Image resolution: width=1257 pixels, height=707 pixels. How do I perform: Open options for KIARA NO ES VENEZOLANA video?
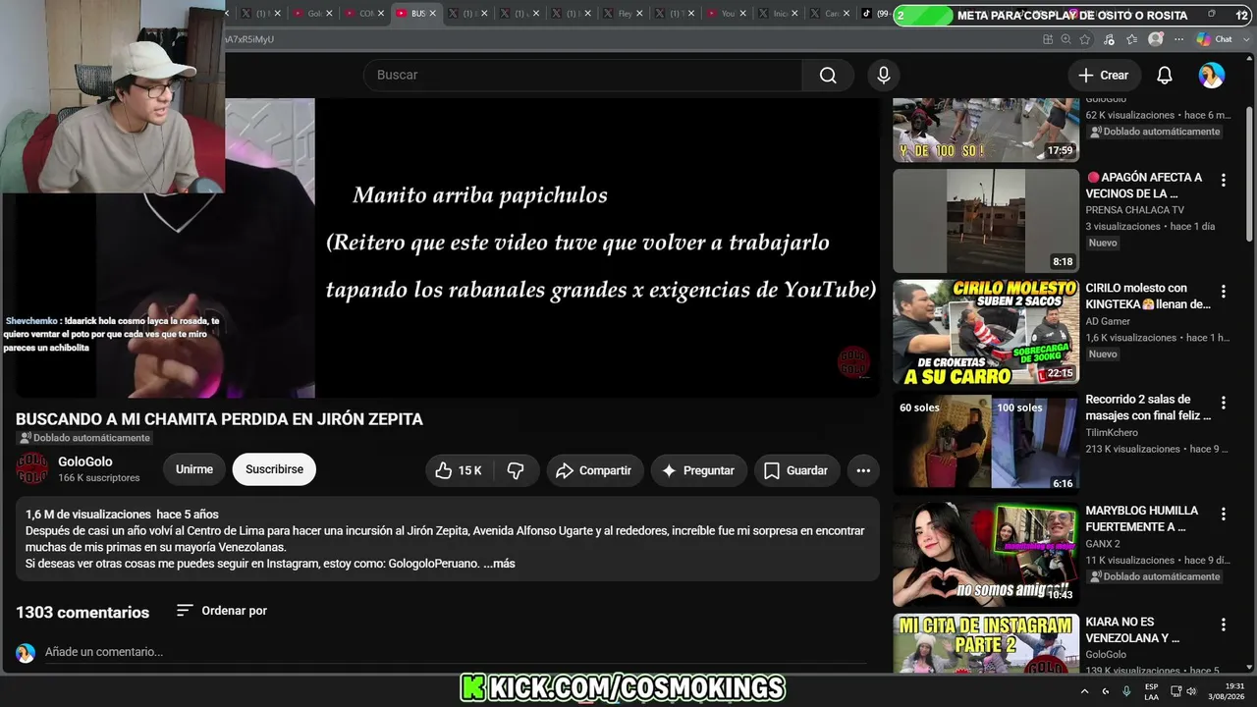point(1224,625)
